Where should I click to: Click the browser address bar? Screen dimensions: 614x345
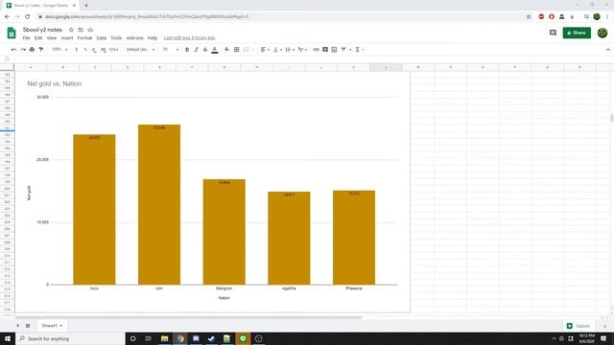tap(282, 17)
